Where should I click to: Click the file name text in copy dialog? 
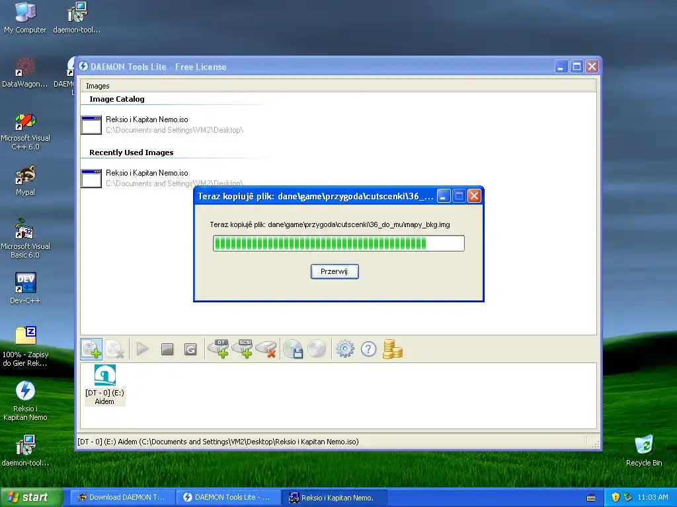[x=330, y=224]
